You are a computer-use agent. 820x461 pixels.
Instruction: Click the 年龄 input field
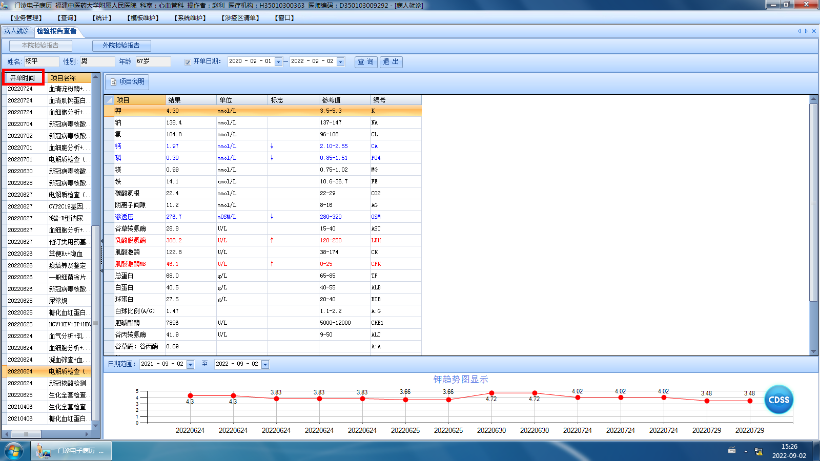(x=153, y=61)
